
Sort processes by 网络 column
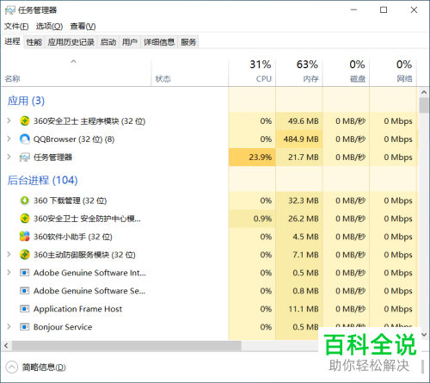[x=393, y=72]
